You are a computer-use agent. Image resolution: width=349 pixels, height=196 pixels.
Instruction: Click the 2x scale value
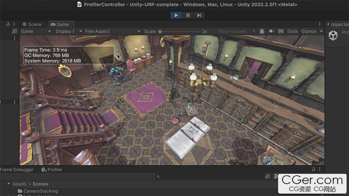coord(205,32)
